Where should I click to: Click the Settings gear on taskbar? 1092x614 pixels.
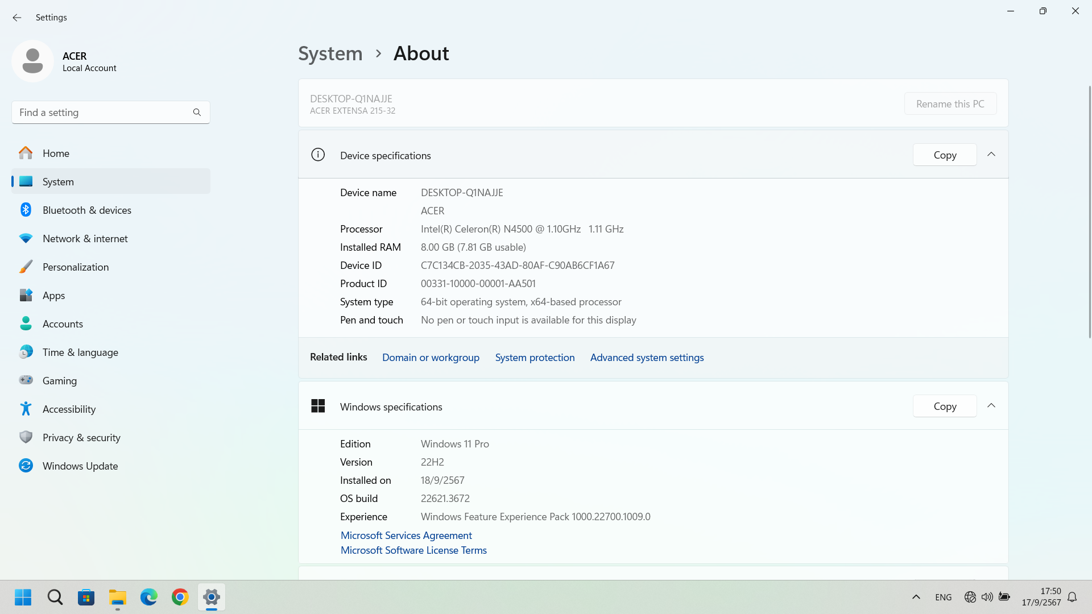click(212, 597)
